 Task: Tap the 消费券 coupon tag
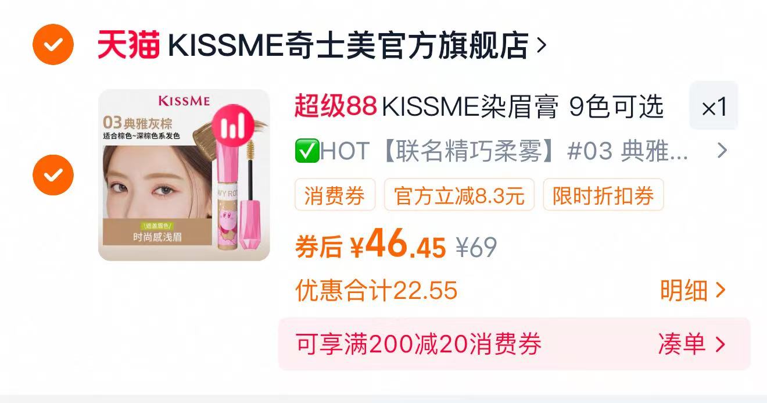(x=335, y=195)
